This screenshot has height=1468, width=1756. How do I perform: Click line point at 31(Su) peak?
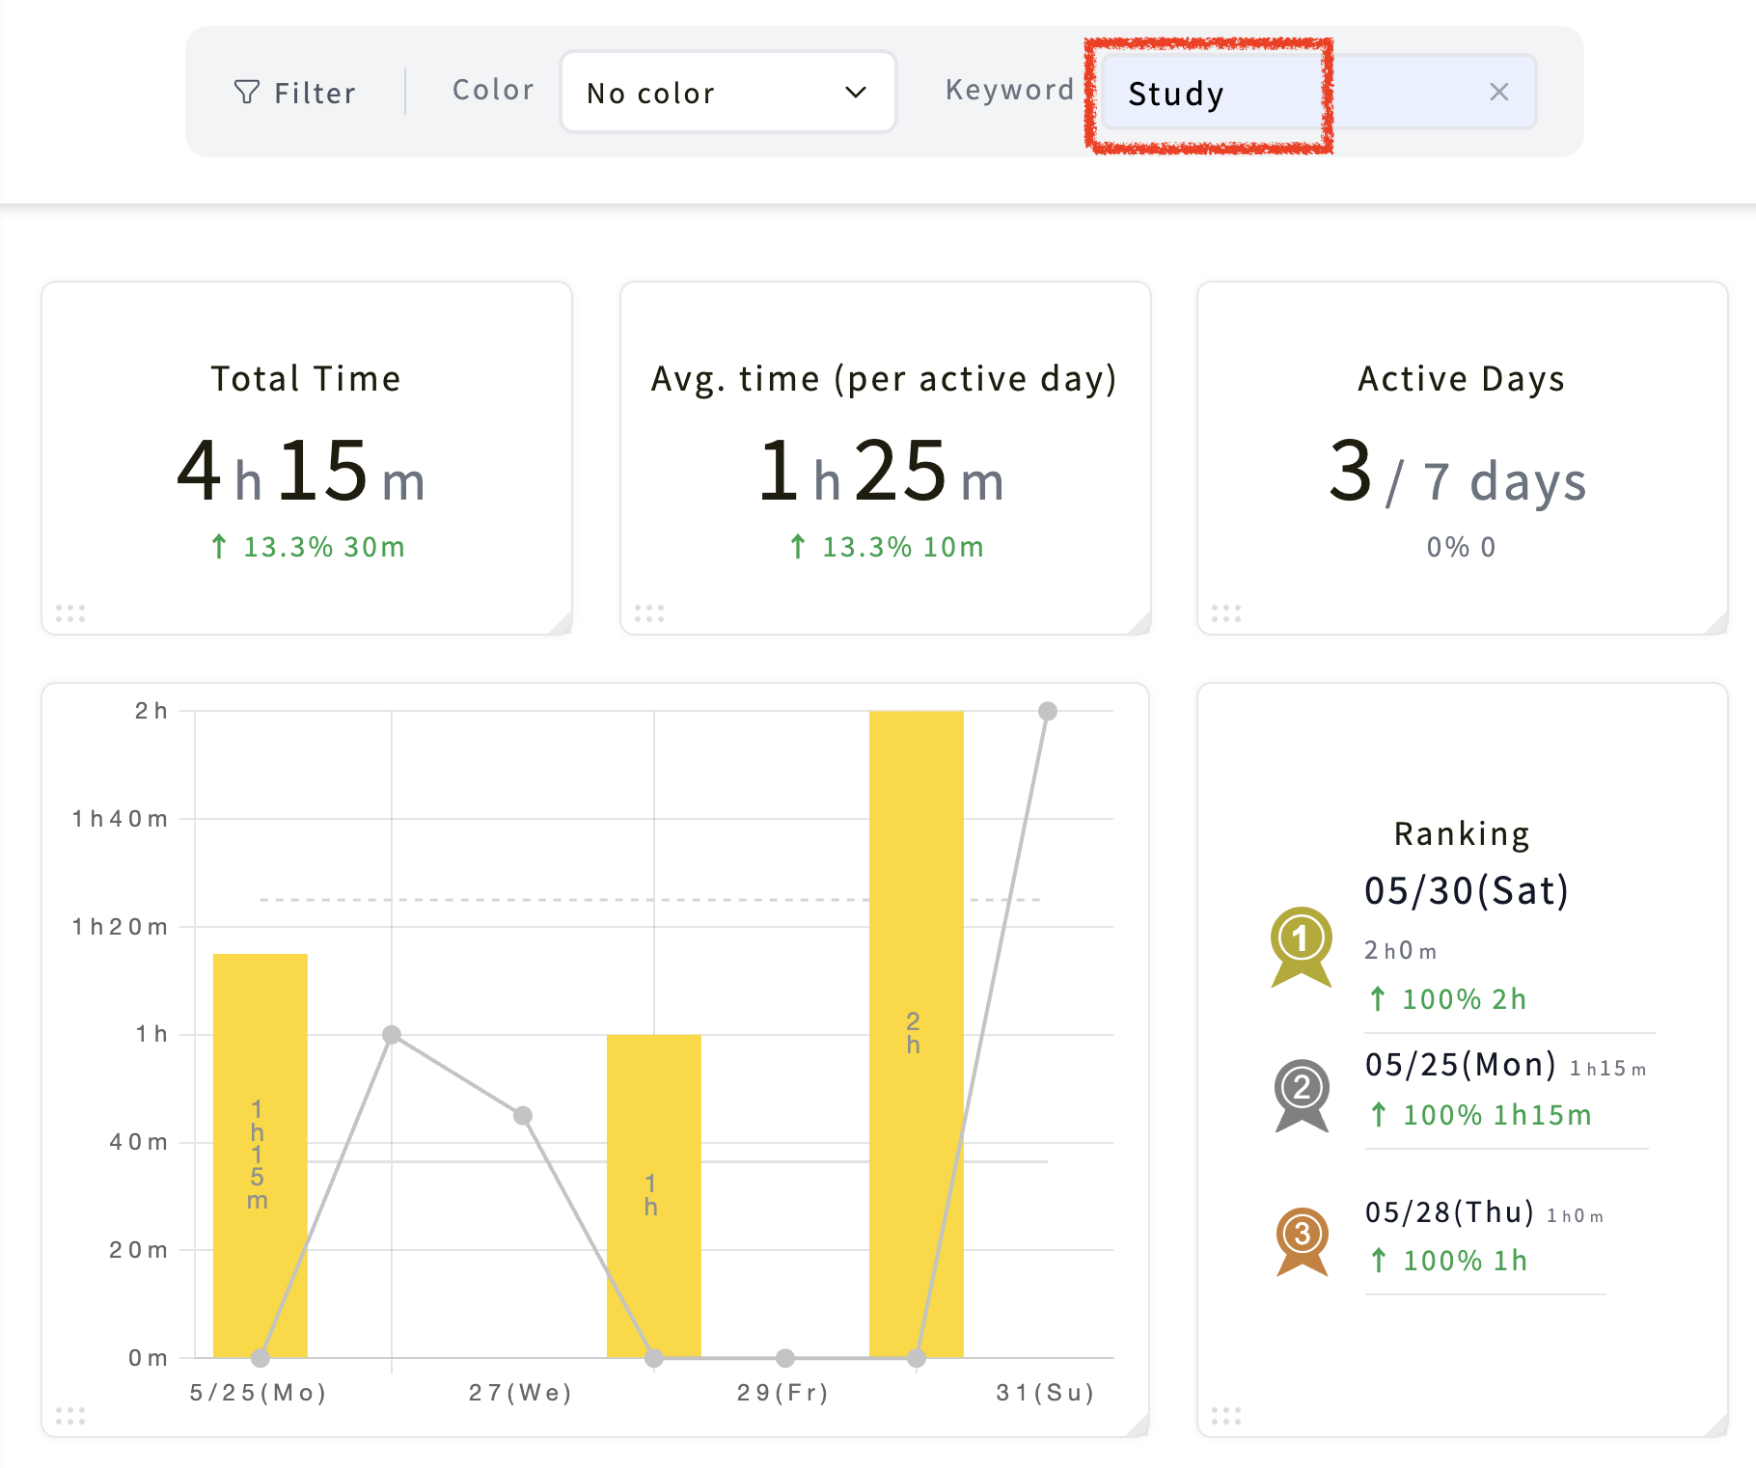[1047, 712]
